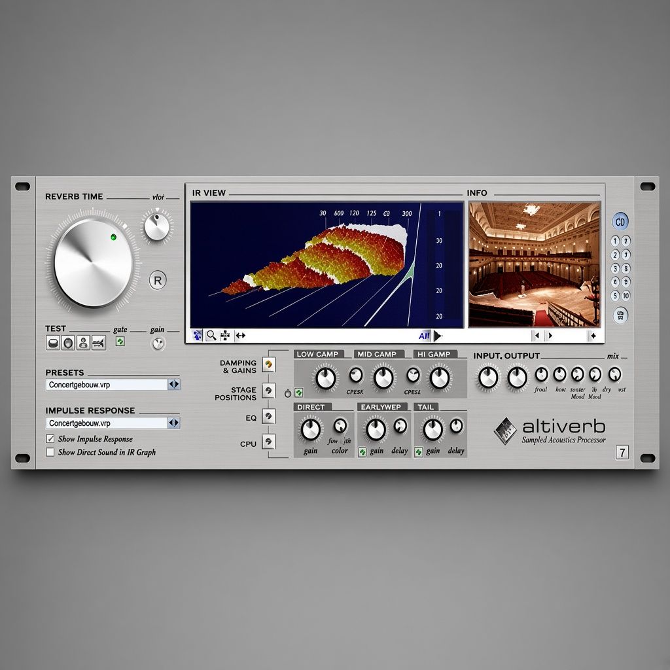The height and width of the screenshot is (670, 670).
Task: Click the large Reverb Time knob
Action: [93, 262]
